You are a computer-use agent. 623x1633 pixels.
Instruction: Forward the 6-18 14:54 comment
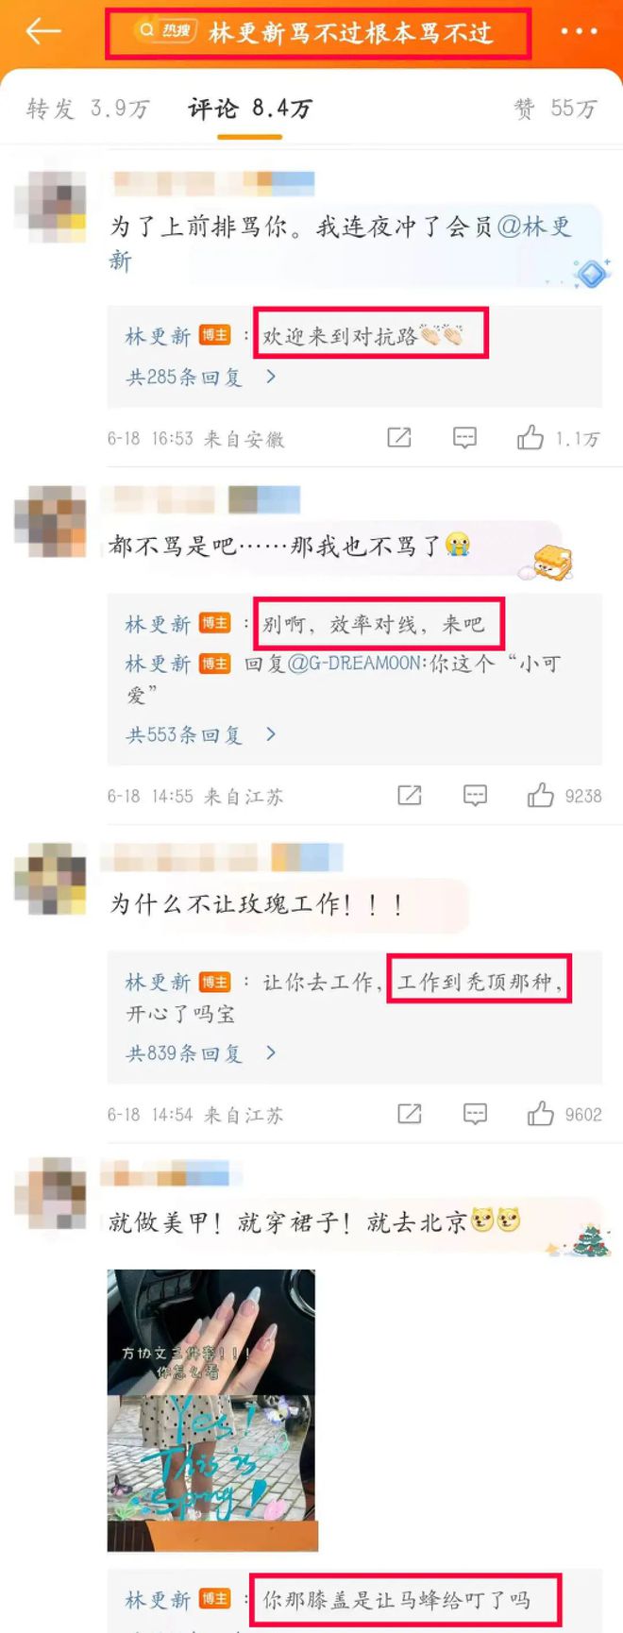point(410,1114)
